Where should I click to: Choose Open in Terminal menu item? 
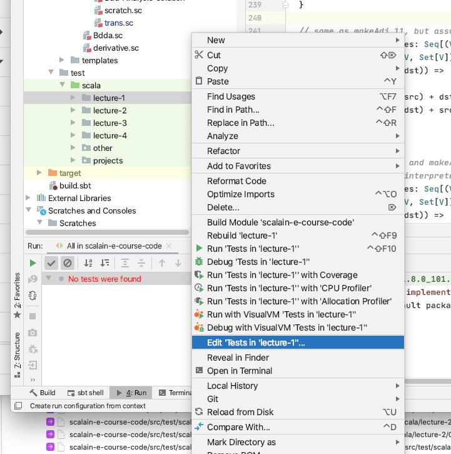point(298,371)
